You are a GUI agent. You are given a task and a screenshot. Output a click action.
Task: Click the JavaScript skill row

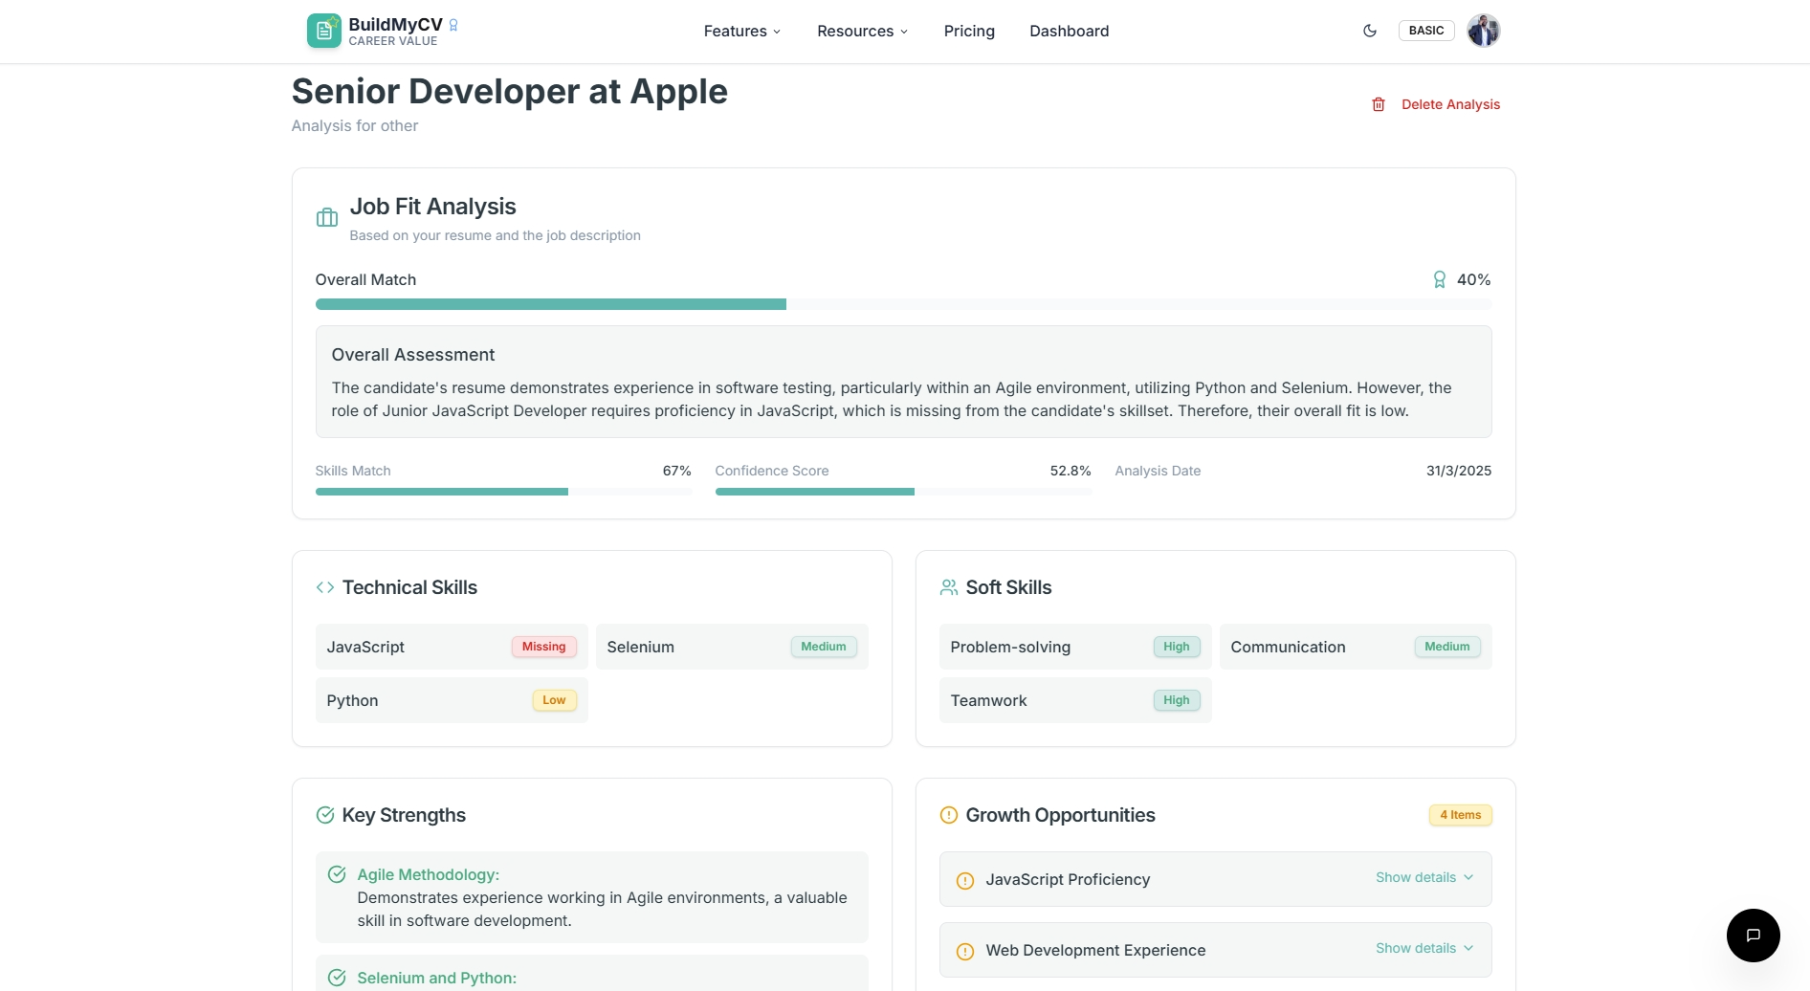(x=452, y=647)
